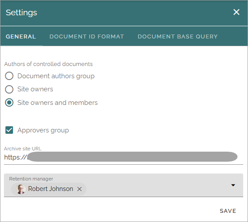Image resolution: width=248 pixels, height=222 pixels.
Task: Uncheck the Approvers group checkbox
Action: click(9, 130)
